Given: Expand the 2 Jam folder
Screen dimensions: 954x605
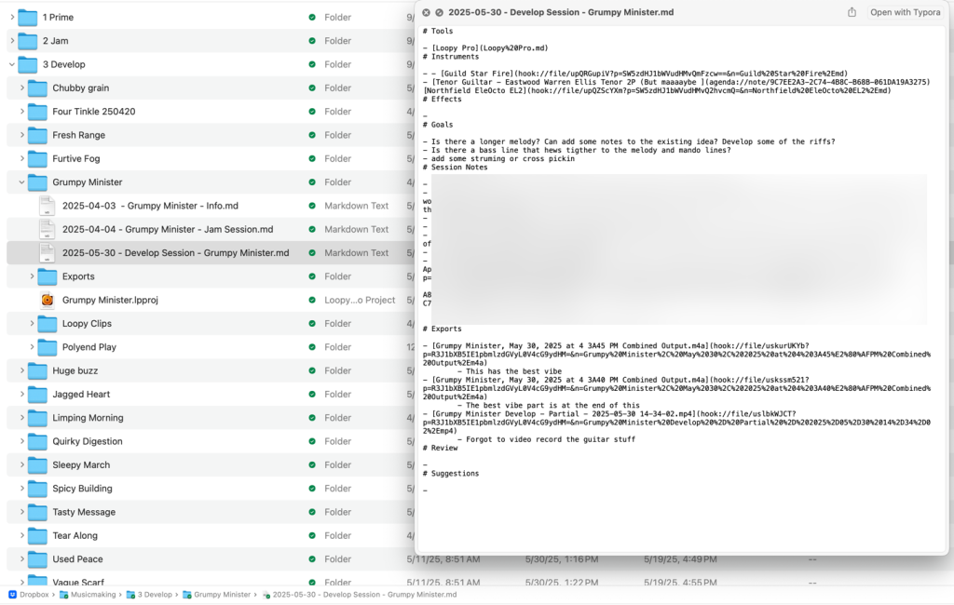Looking at the screenshot, I should tap(11, 41).
